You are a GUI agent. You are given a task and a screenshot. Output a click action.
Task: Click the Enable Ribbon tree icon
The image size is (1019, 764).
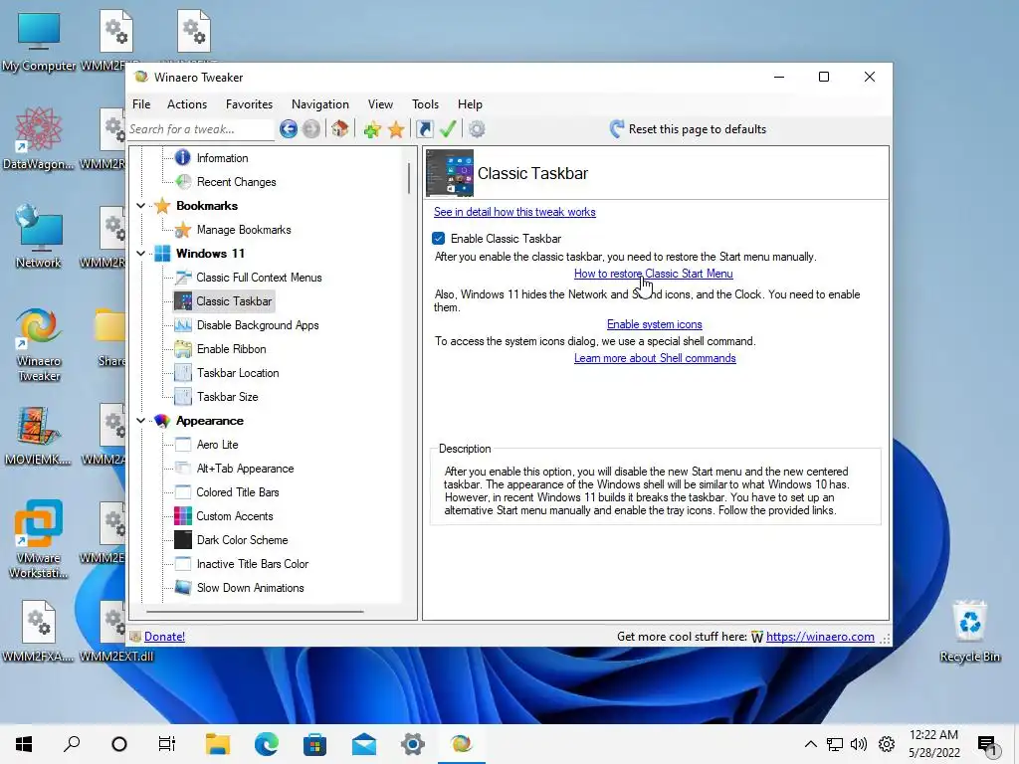(x=183, y=349)
